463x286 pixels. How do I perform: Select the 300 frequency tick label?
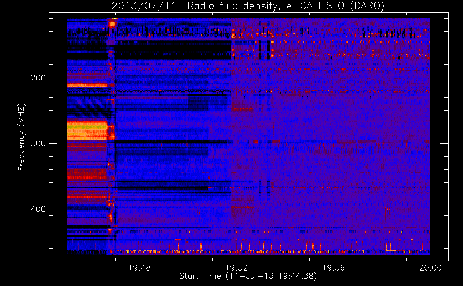click(38, 143)
